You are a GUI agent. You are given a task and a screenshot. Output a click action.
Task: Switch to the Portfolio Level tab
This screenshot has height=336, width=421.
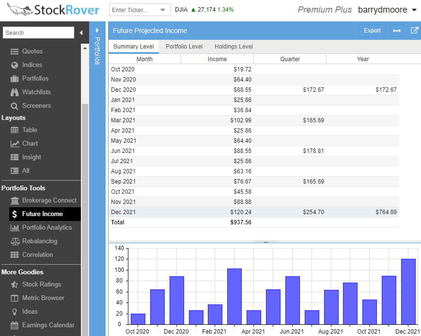pos(184,47)
